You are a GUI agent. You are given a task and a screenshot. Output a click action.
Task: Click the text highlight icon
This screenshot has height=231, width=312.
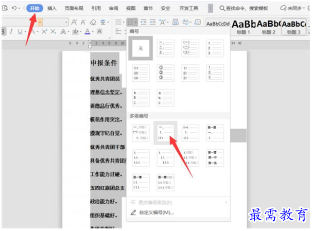point(75,32)
